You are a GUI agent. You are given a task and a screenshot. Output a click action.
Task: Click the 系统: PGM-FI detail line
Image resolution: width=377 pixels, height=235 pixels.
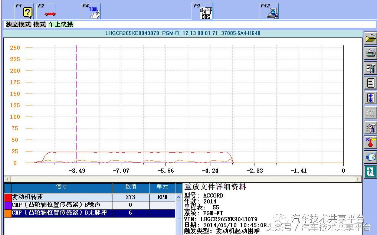pyautogui.click(x=203, y=213)
